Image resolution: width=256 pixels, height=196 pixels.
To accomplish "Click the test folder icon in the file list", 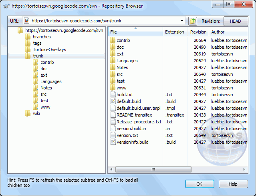I will point(113,81).
